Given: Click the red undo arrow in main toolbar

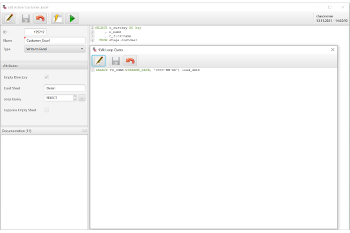Looking at the screenshot, I should pyautogui.click(x=40, y=18).
